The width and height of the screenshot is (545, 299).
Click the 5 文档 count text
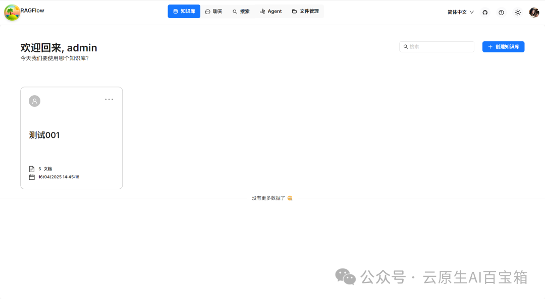click(x=45, y=169)
